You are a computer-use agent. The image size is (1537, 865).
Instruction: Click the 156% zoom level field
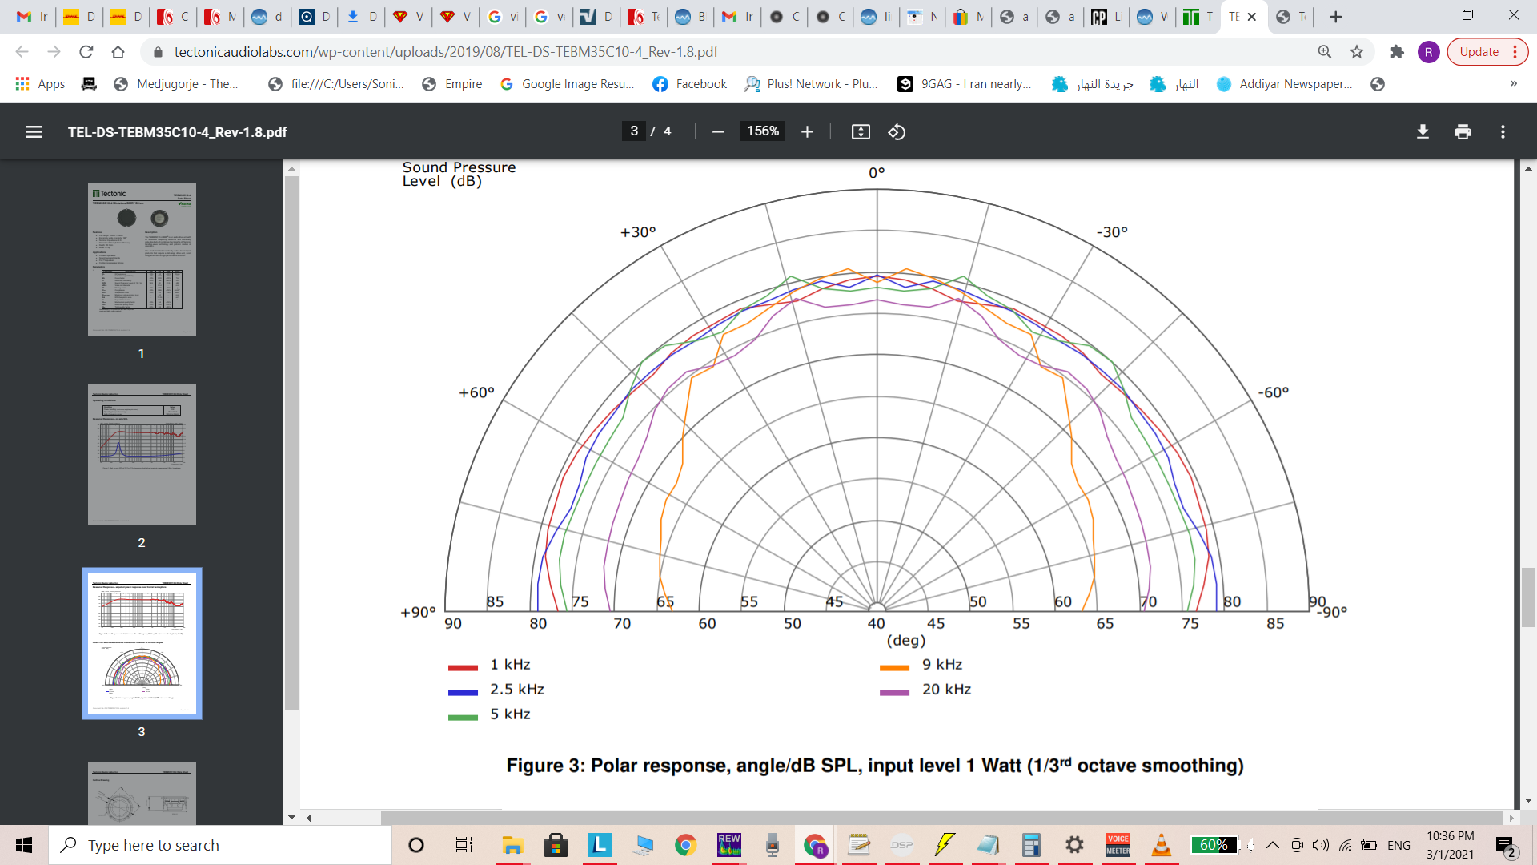[763, 131]
